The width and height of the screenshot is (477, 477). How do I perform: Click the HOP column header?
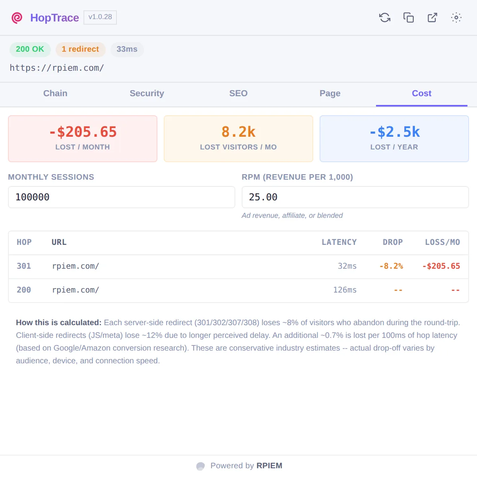click(24, 242)
